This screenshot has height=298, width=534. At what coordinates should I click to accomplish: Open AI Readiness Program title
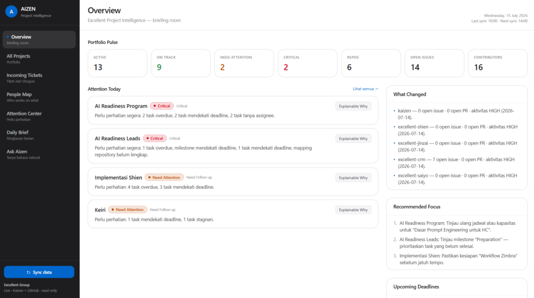coord(121,106)
